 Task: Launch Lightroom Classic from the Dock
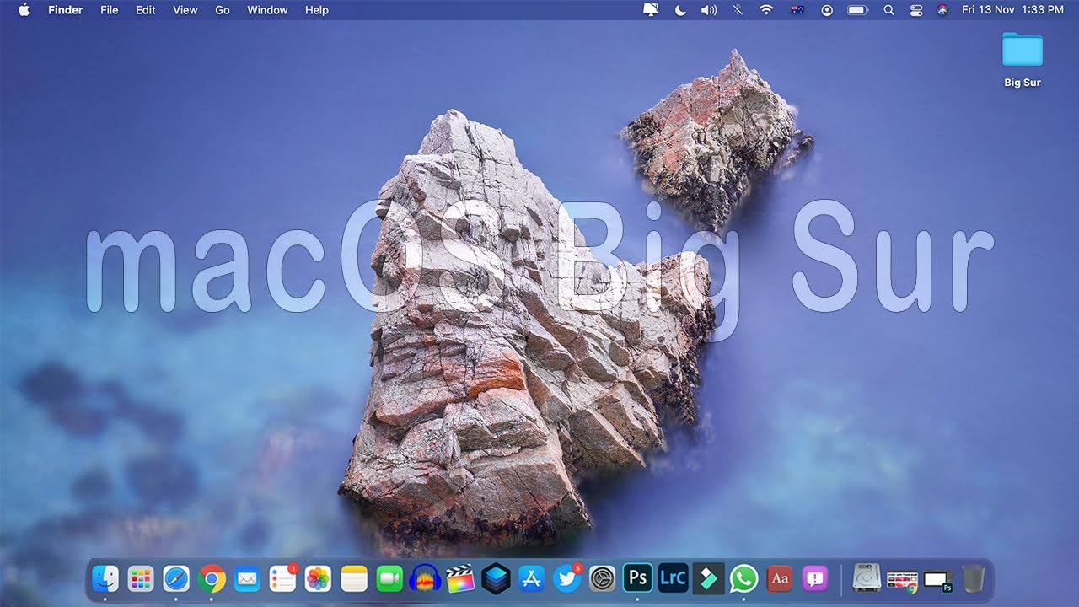[x=674, y=578]
